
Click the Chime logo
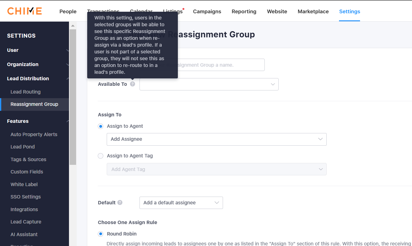(25, 11)
